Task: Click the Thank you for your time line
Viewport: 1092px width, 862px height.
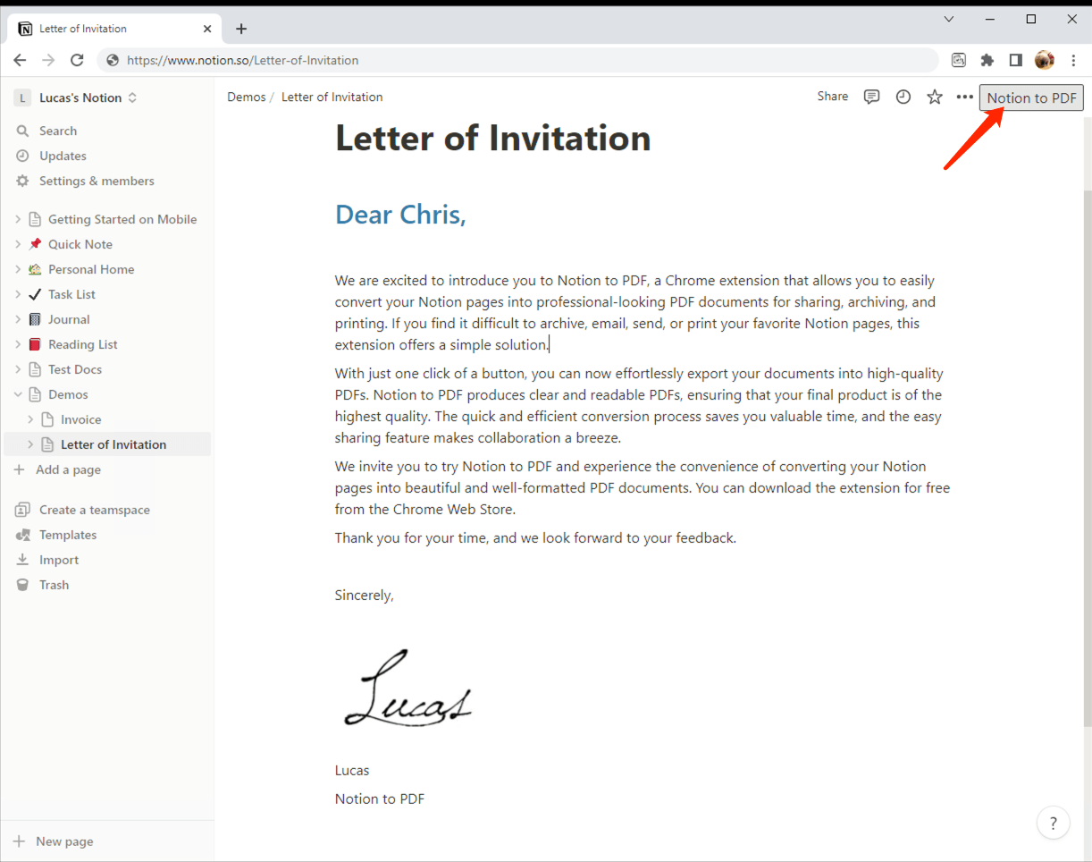Action: coord(535,537)
